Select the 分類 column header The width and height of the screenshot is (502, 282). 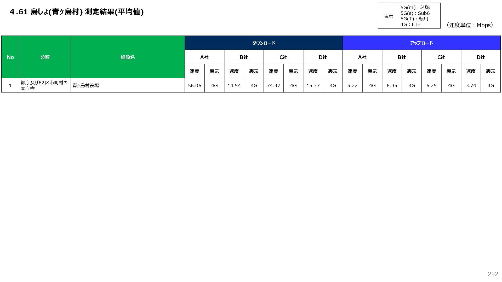tap(45, 57)
